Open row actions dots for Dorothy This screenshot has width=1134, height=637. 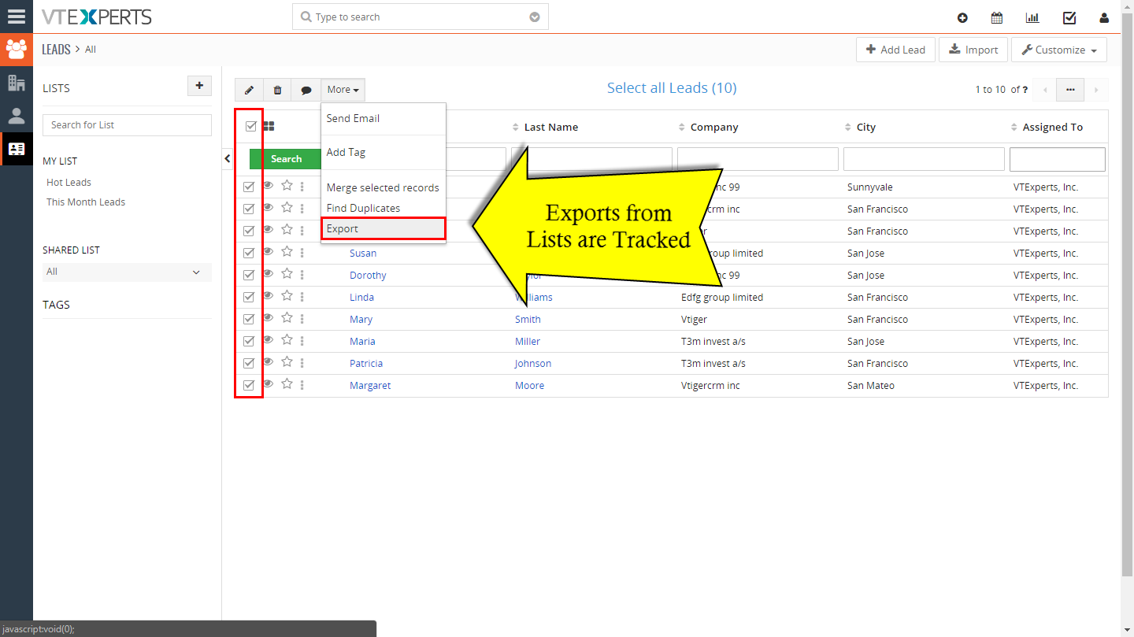[302, 275]
